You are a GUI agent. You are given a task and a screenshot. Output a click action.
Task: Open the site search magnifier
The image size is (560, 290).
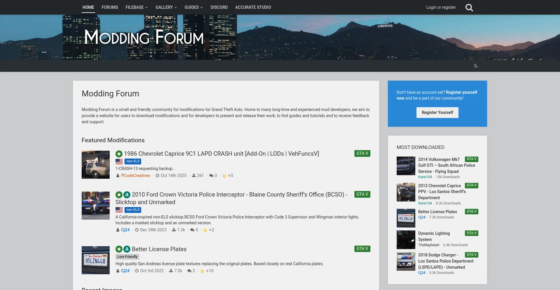click(469, 7)
